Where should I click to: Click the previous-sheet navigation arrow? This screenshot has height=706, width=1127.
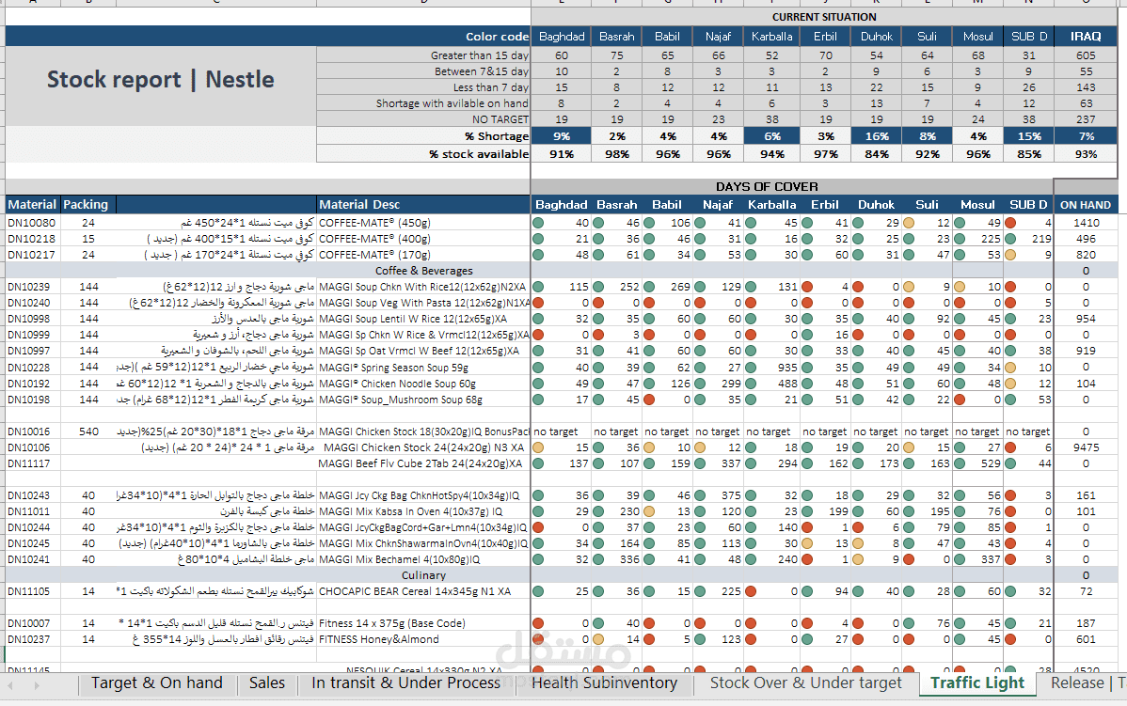[x=10, y=686]
